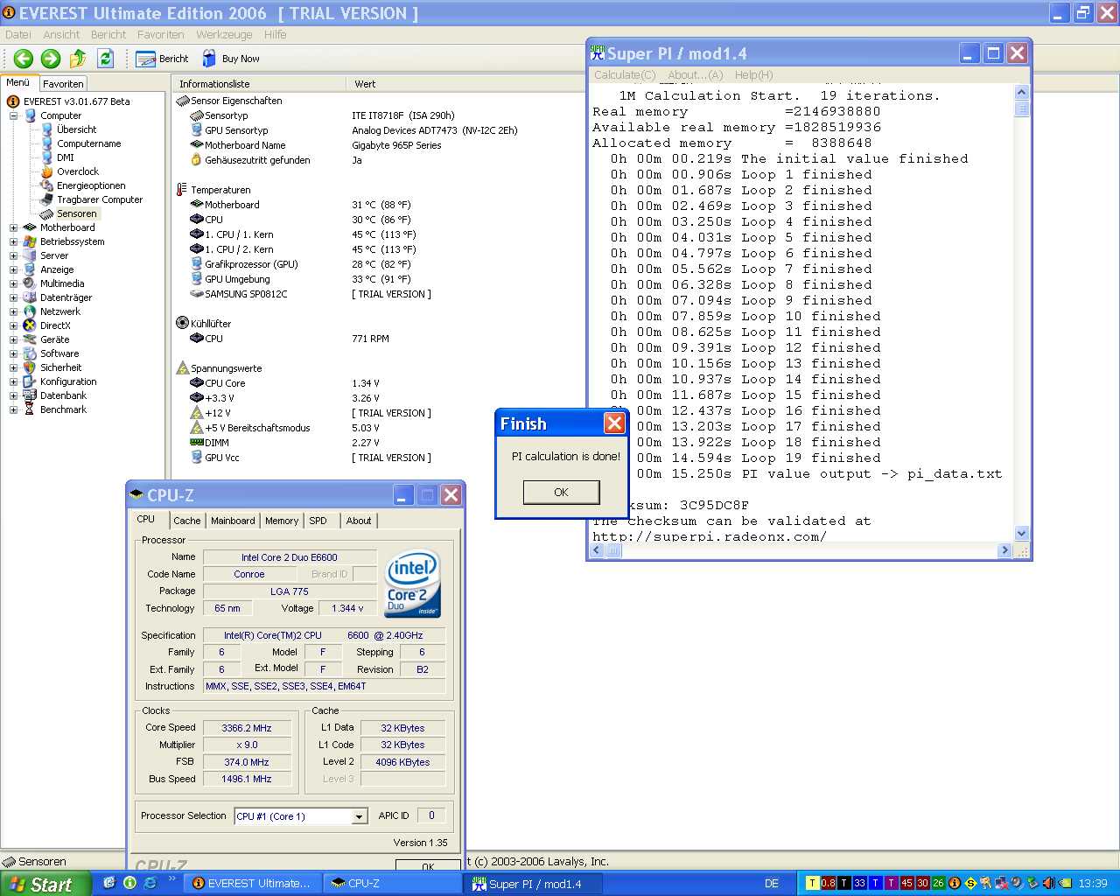Click the Refresh icon in EVEREST toolbar

tap(105, 59)
